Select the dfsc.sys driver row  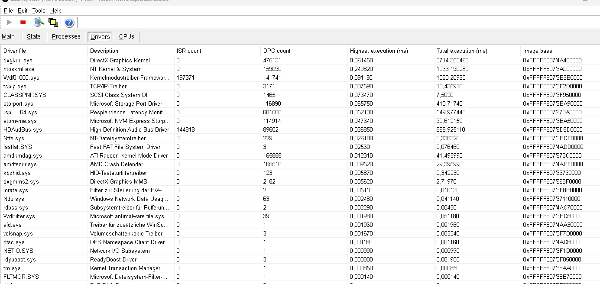300,242
